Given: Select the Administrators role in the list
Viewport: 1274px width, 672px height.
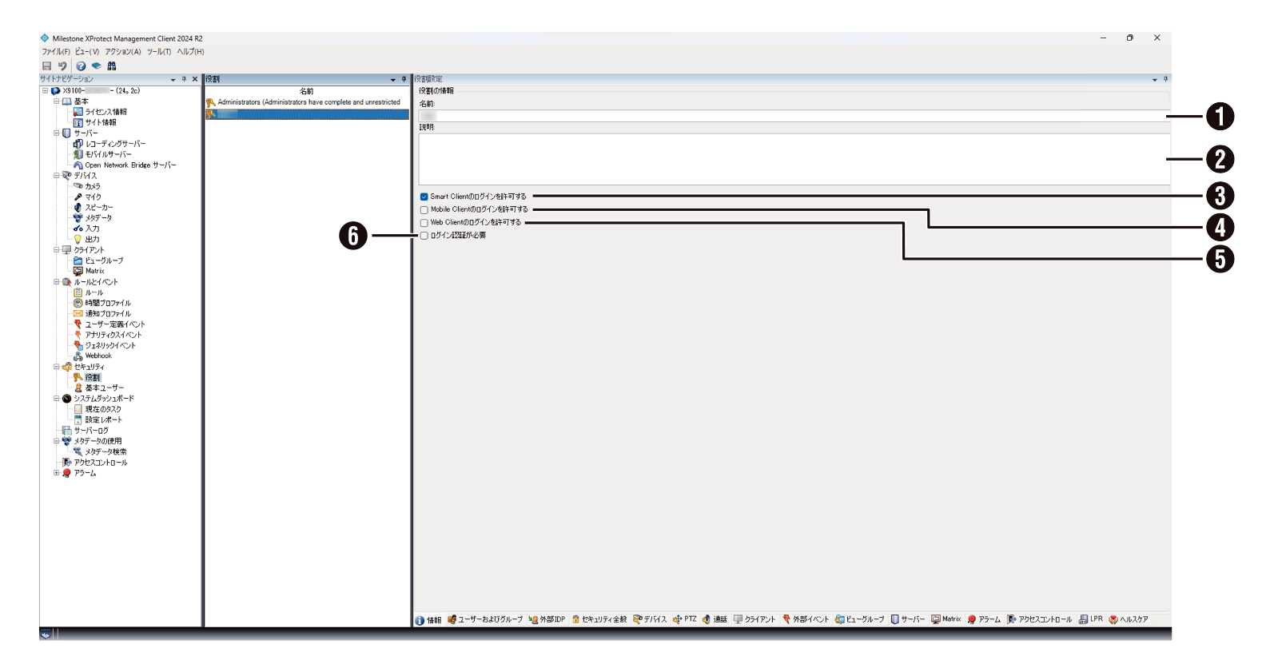Looking at the screenshot, I should [x=309, y=102].
